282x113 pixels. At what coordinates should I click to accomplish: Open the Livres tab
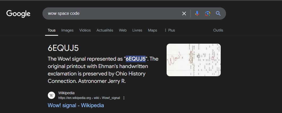[x=137, y=30]
